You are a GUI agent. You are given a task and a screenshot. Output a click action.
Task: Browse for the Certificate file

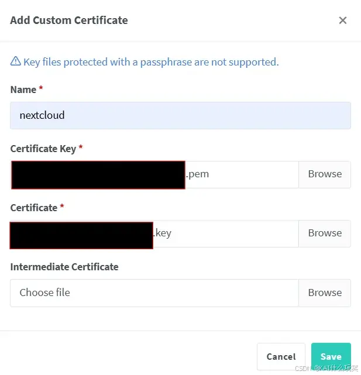tap(325, 233)
